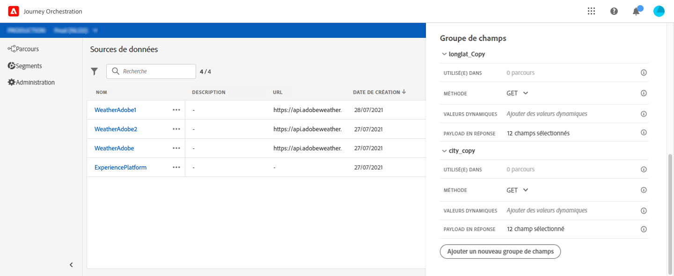Click info icon for city_copy Utilisé(e) dans

[x=644, y=170]
